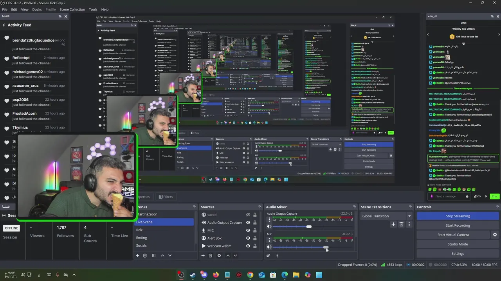Show the hidden saeed source
The height and width of the screenshot is (281, 501).
[x=248, y=215]
